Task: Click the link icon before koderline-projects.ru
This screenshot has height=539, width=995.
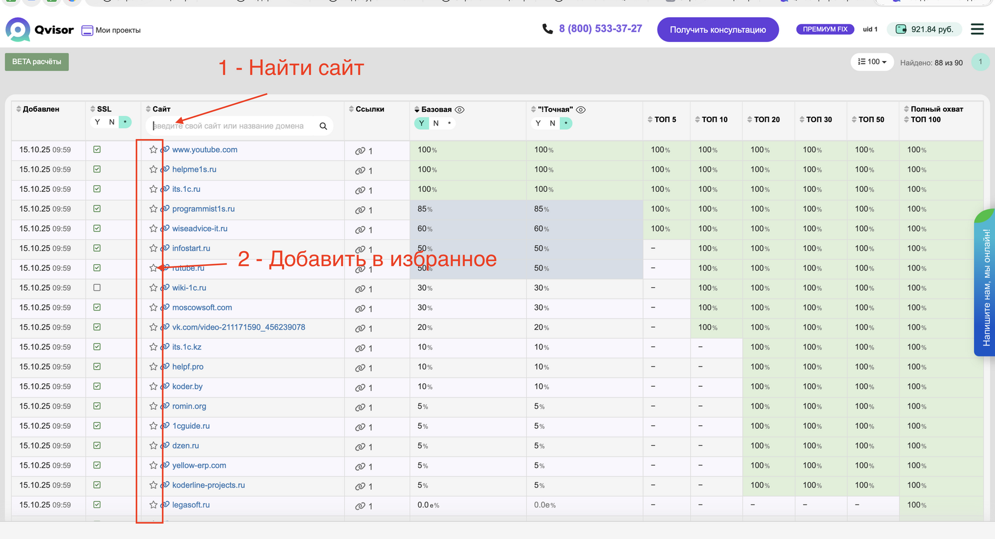Action: click(x=165, y=485)
